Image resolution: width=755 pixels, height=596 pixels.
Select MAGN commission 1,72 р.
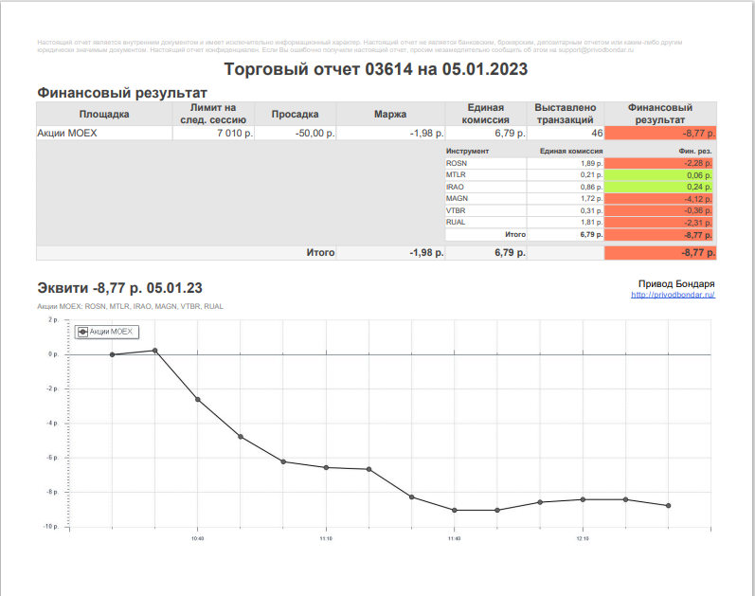click(x=591, y=198)
